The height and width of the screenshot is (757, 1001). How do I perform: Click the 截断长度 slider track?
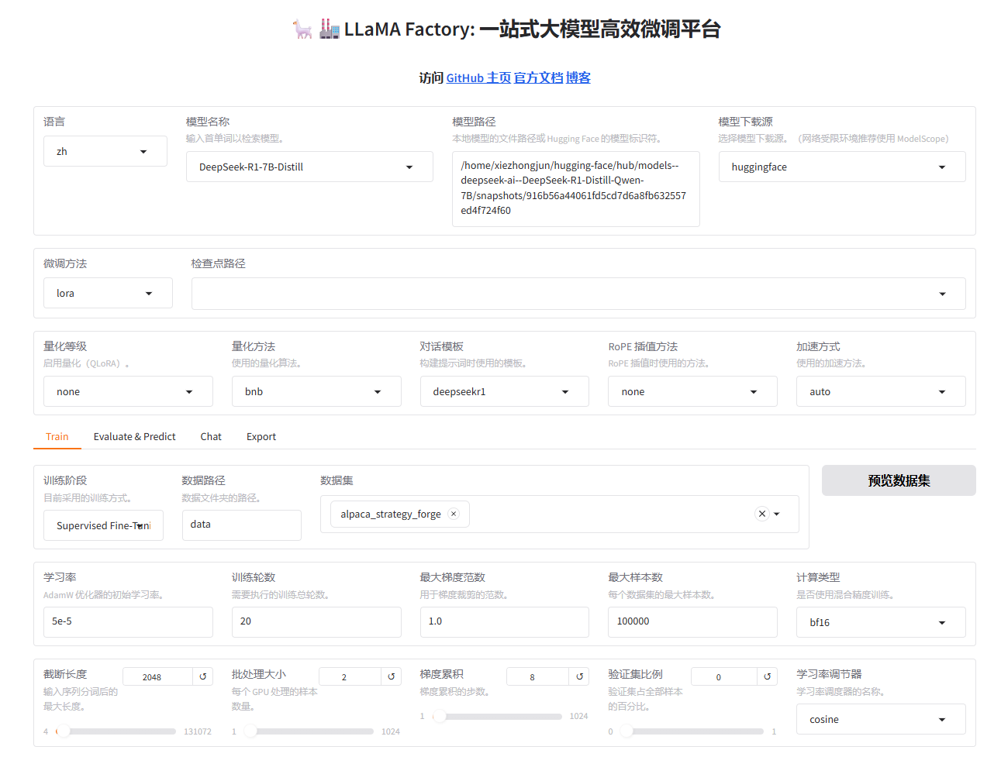click(x=116, y=731)
